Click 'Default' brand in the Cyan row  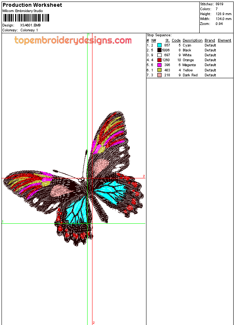tap(210, 45)
